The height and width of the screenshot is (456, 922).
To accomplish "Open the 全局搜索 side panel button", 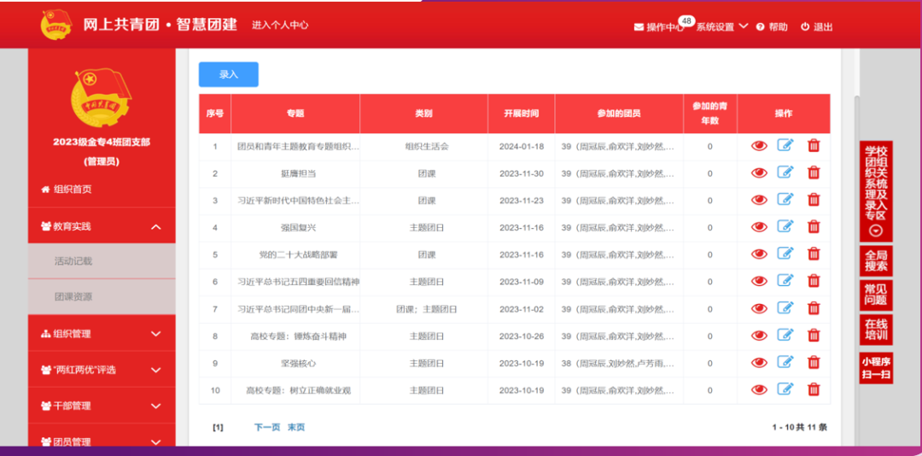I will (x=876, y=260).
